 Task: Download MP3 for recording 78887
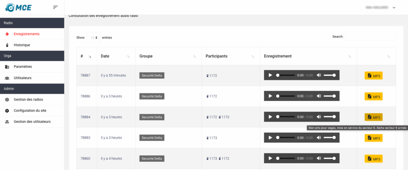(x=373, y=75)
